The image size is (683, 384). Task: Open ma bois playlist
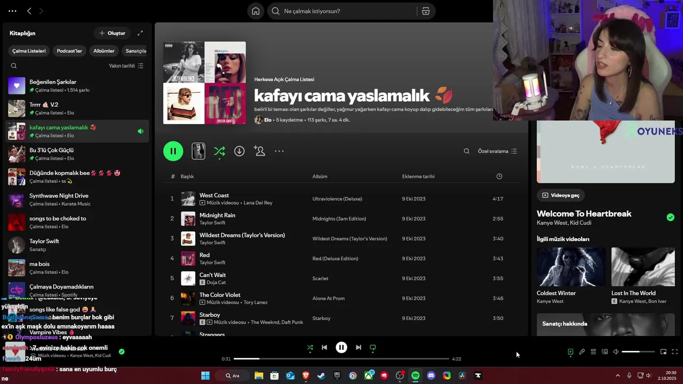pos(77,268)
